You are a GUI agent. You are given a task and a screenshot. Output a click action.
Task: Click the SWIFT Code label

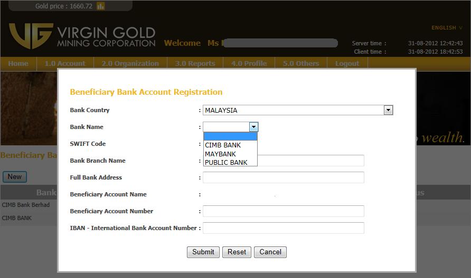(88, 144)
